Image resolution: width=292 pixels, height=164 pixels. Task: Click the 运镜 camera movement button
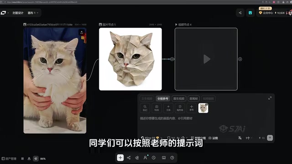pyautogui.click(x=213, y=138)
